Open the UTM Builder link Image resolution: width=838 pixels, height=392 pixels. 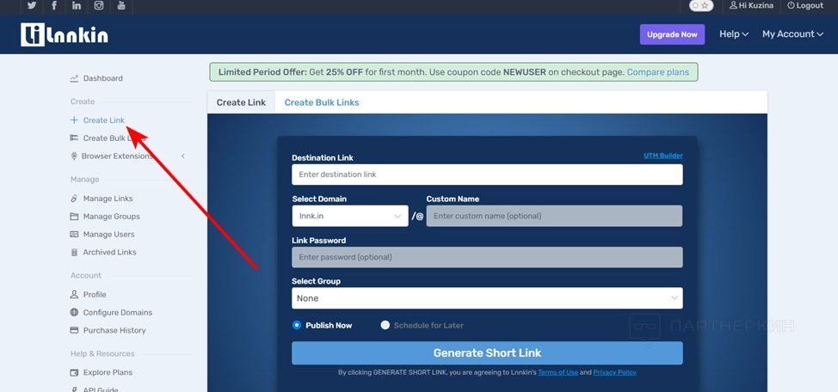click(663, 156)
